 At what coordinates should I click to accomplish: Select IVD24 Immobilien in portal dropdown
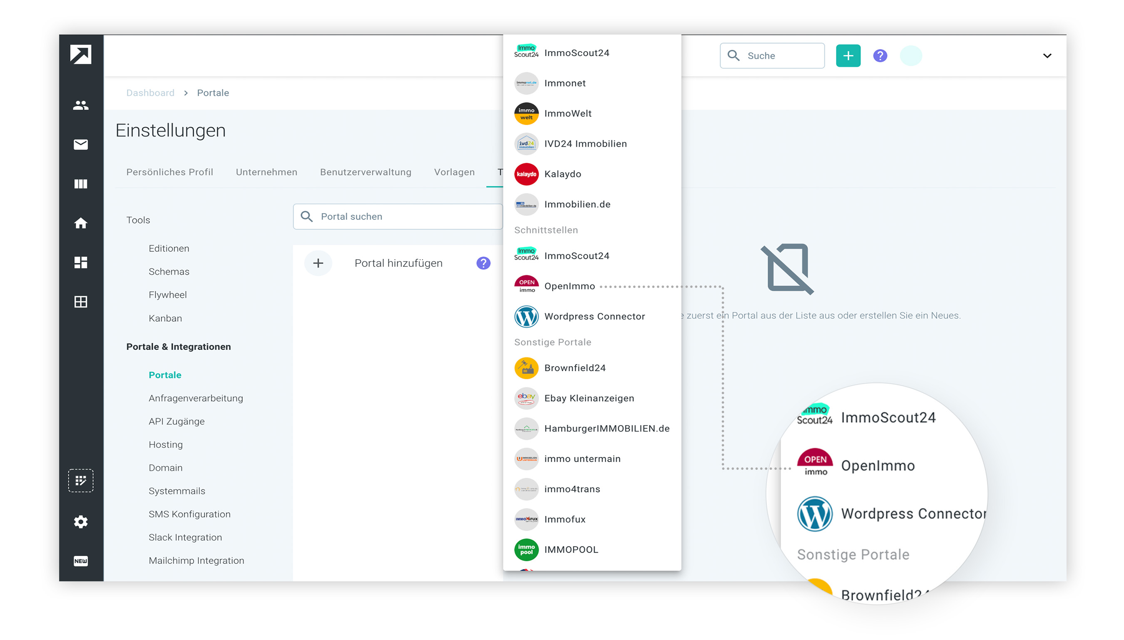coord(592,144)
